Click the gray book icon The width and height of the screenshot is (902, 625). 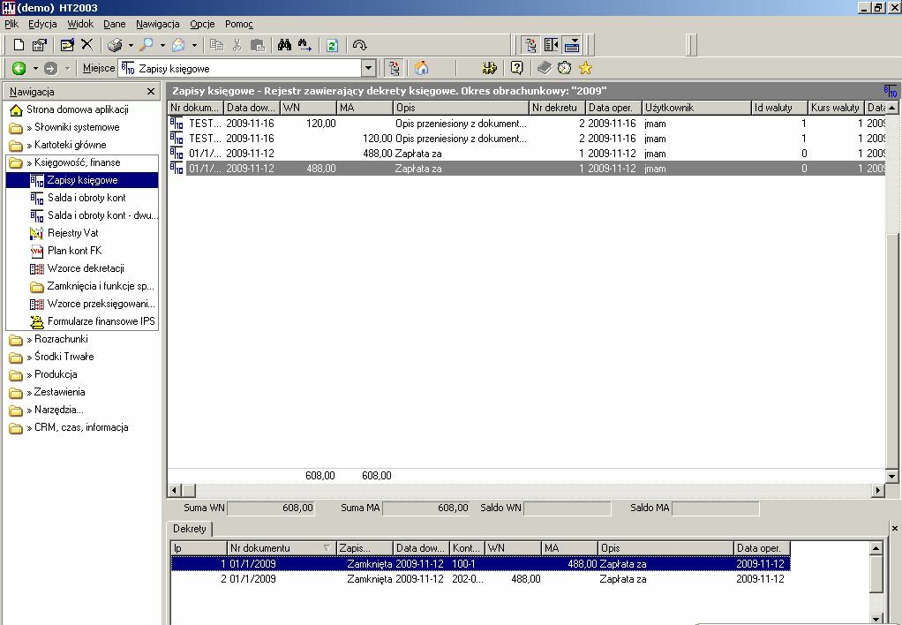(x=545, y=68)
